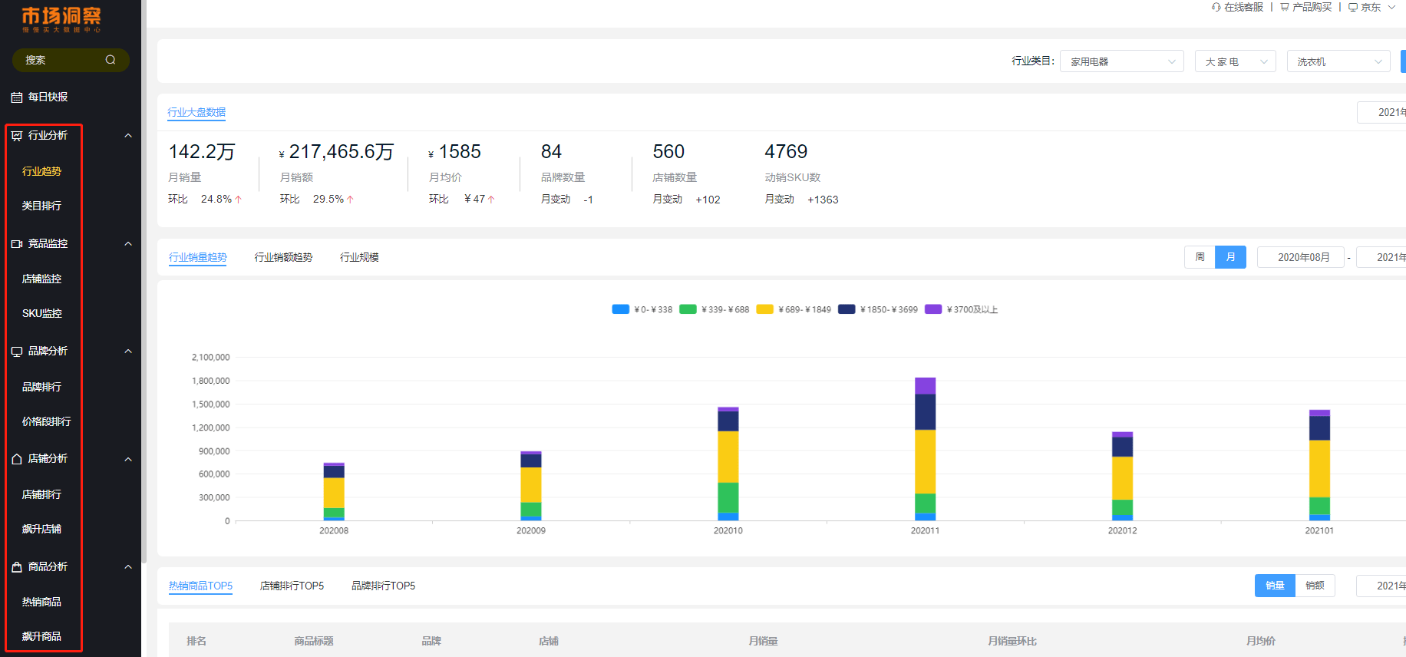Switch ranking to 销额 toggle
Screen dimensions: 1406x657
pyautogui.click(x=1315, y=586)
